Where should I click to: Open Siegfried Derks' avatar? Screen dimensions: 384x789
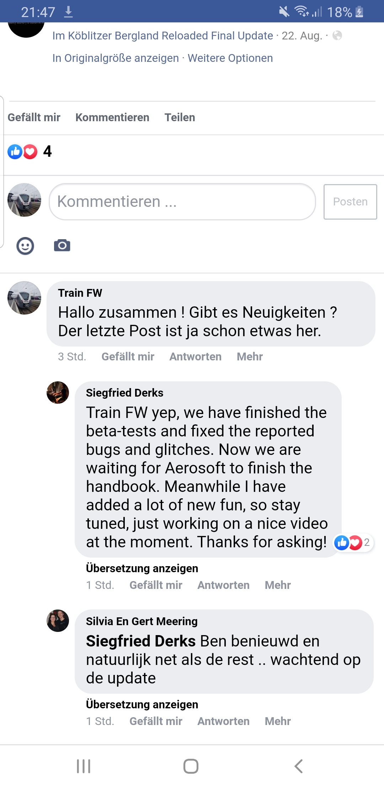[58, 393]
